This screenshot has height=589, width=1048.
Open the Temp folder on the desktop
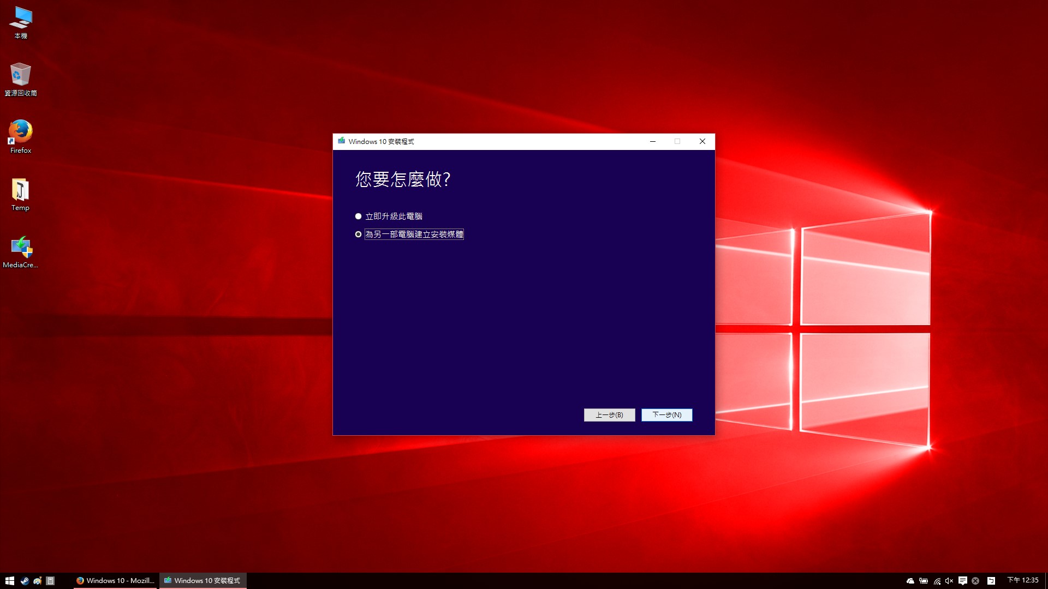click(21, 195)
